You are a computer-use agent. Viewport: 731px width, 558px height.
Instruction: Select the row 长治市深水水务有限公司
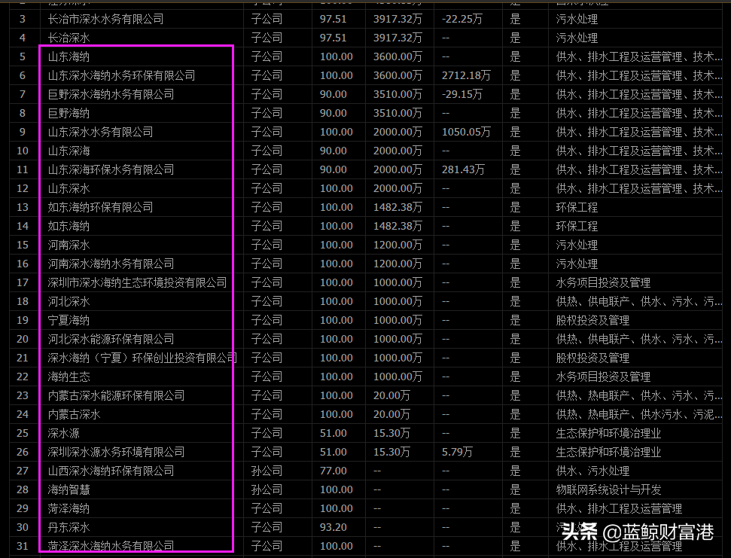366,19
